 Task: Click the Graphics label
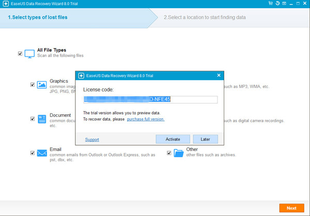pos(59,81)
